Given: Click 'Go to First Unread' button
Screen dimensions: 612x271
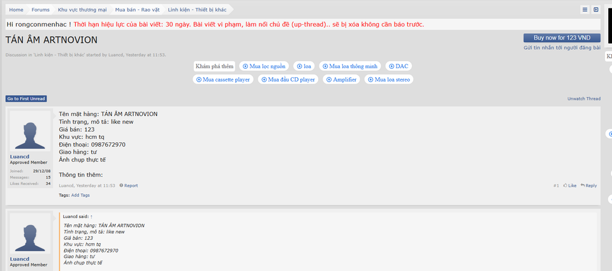Looking at the screenshot, I should point(26,99).
